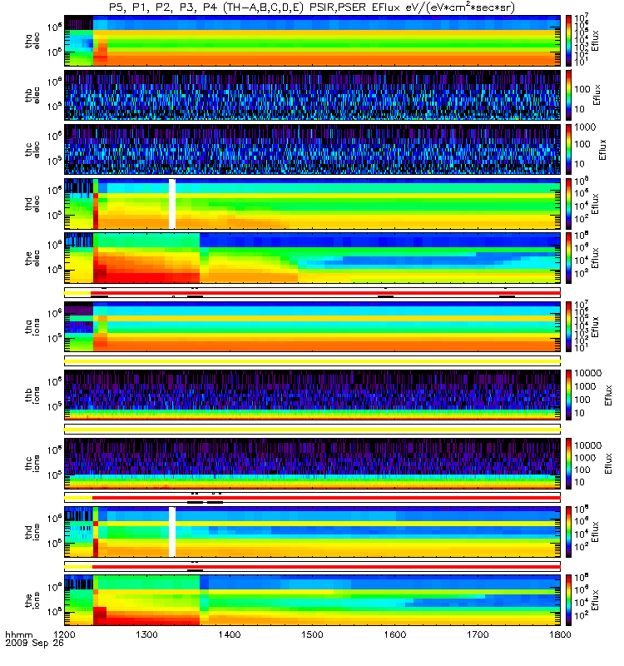Viewport: 624px width, 666px height.
Task: Click the '1000' tick on thc elec color bar
Action: pos(586,127)
